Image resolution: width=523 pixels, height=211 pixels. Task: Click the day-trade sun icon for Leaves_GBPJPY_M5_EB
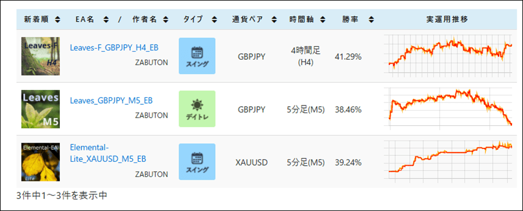[x=197, y=109]
